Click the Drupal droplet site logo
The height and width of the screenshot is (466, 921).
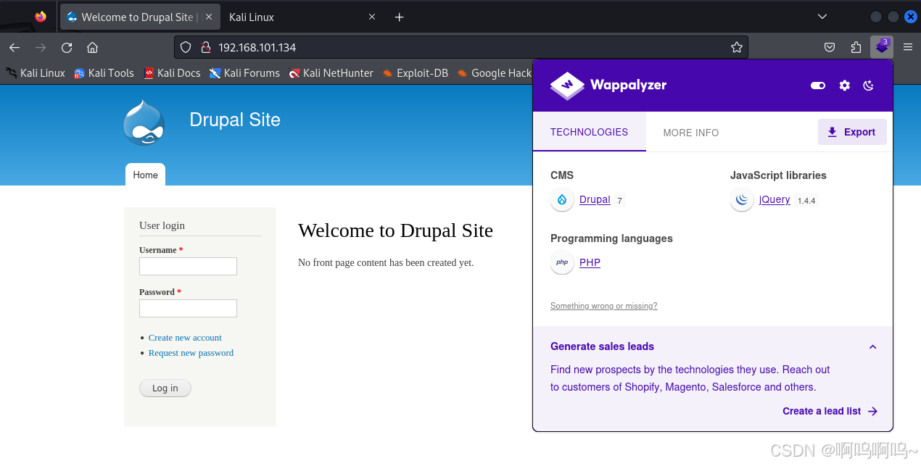click(144, 122)
